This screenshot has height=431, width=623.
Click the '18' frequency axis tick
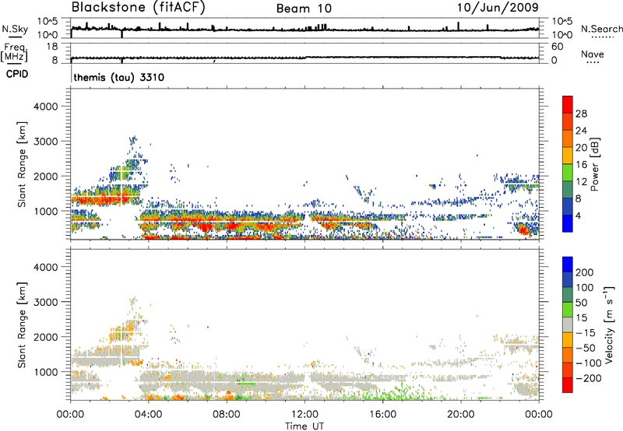52,47
